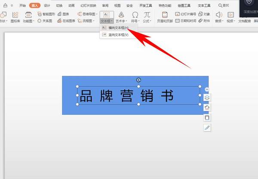The image size is (258, 179).
Task: Insert a 图表 chart
Action: point(63,14)
